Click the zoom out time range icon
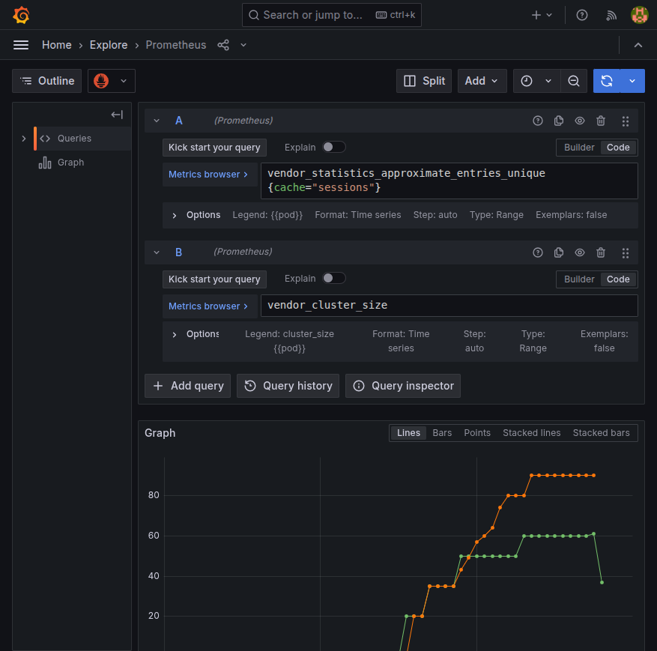657x651 pixels. click(x=574, y=81)
